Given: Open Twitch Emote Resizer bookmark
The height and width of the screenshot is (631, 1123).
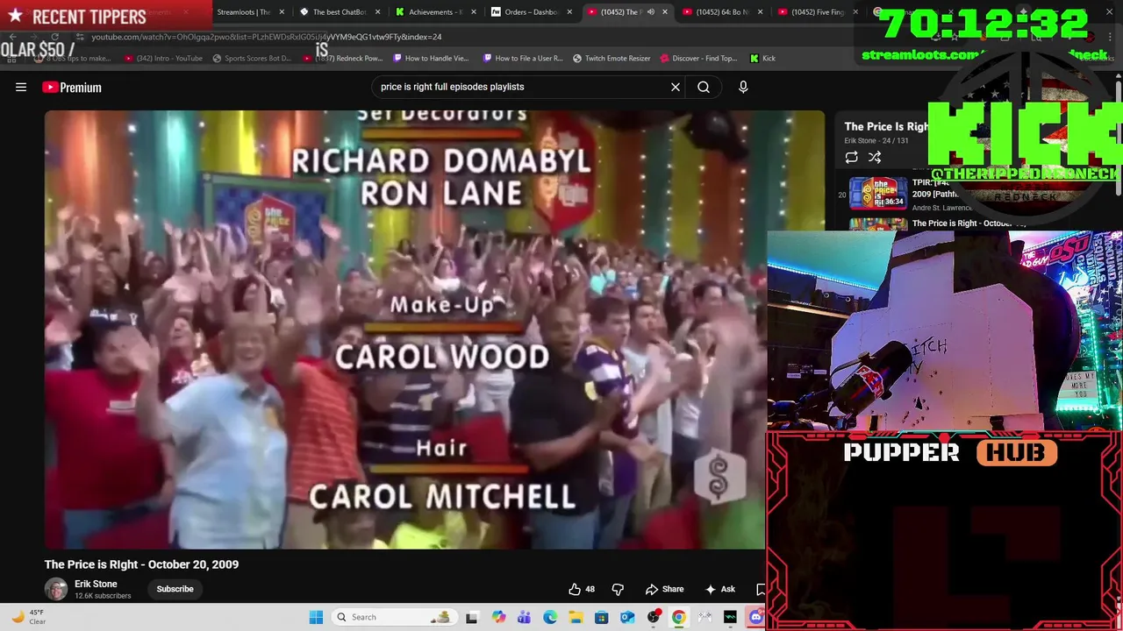Looking at the screenshot, I should click(x=612, y=58).
